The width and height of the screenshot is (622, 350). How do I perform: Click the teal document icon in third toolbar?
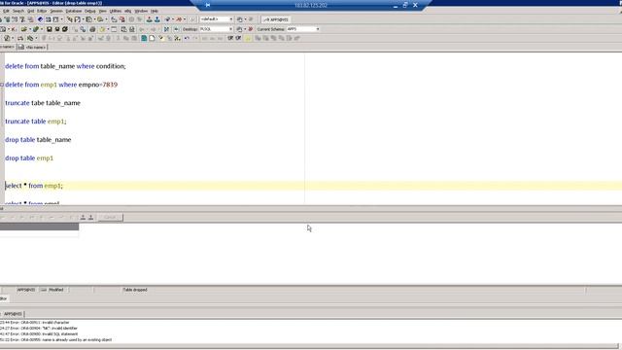pyautogui.click(x=144, y=38)
